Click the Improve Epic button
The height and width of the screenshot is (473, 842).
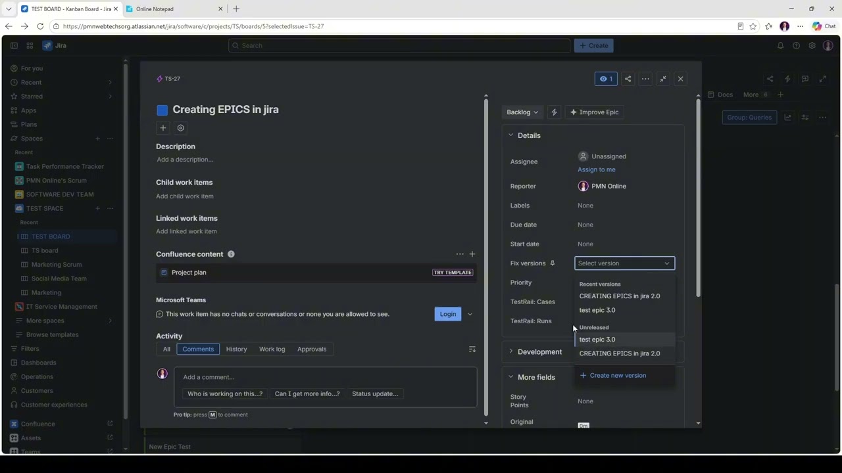point(594,112)
